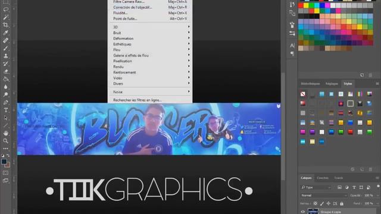
Task: Select the Line shape tool
Action: coord(5,125)
